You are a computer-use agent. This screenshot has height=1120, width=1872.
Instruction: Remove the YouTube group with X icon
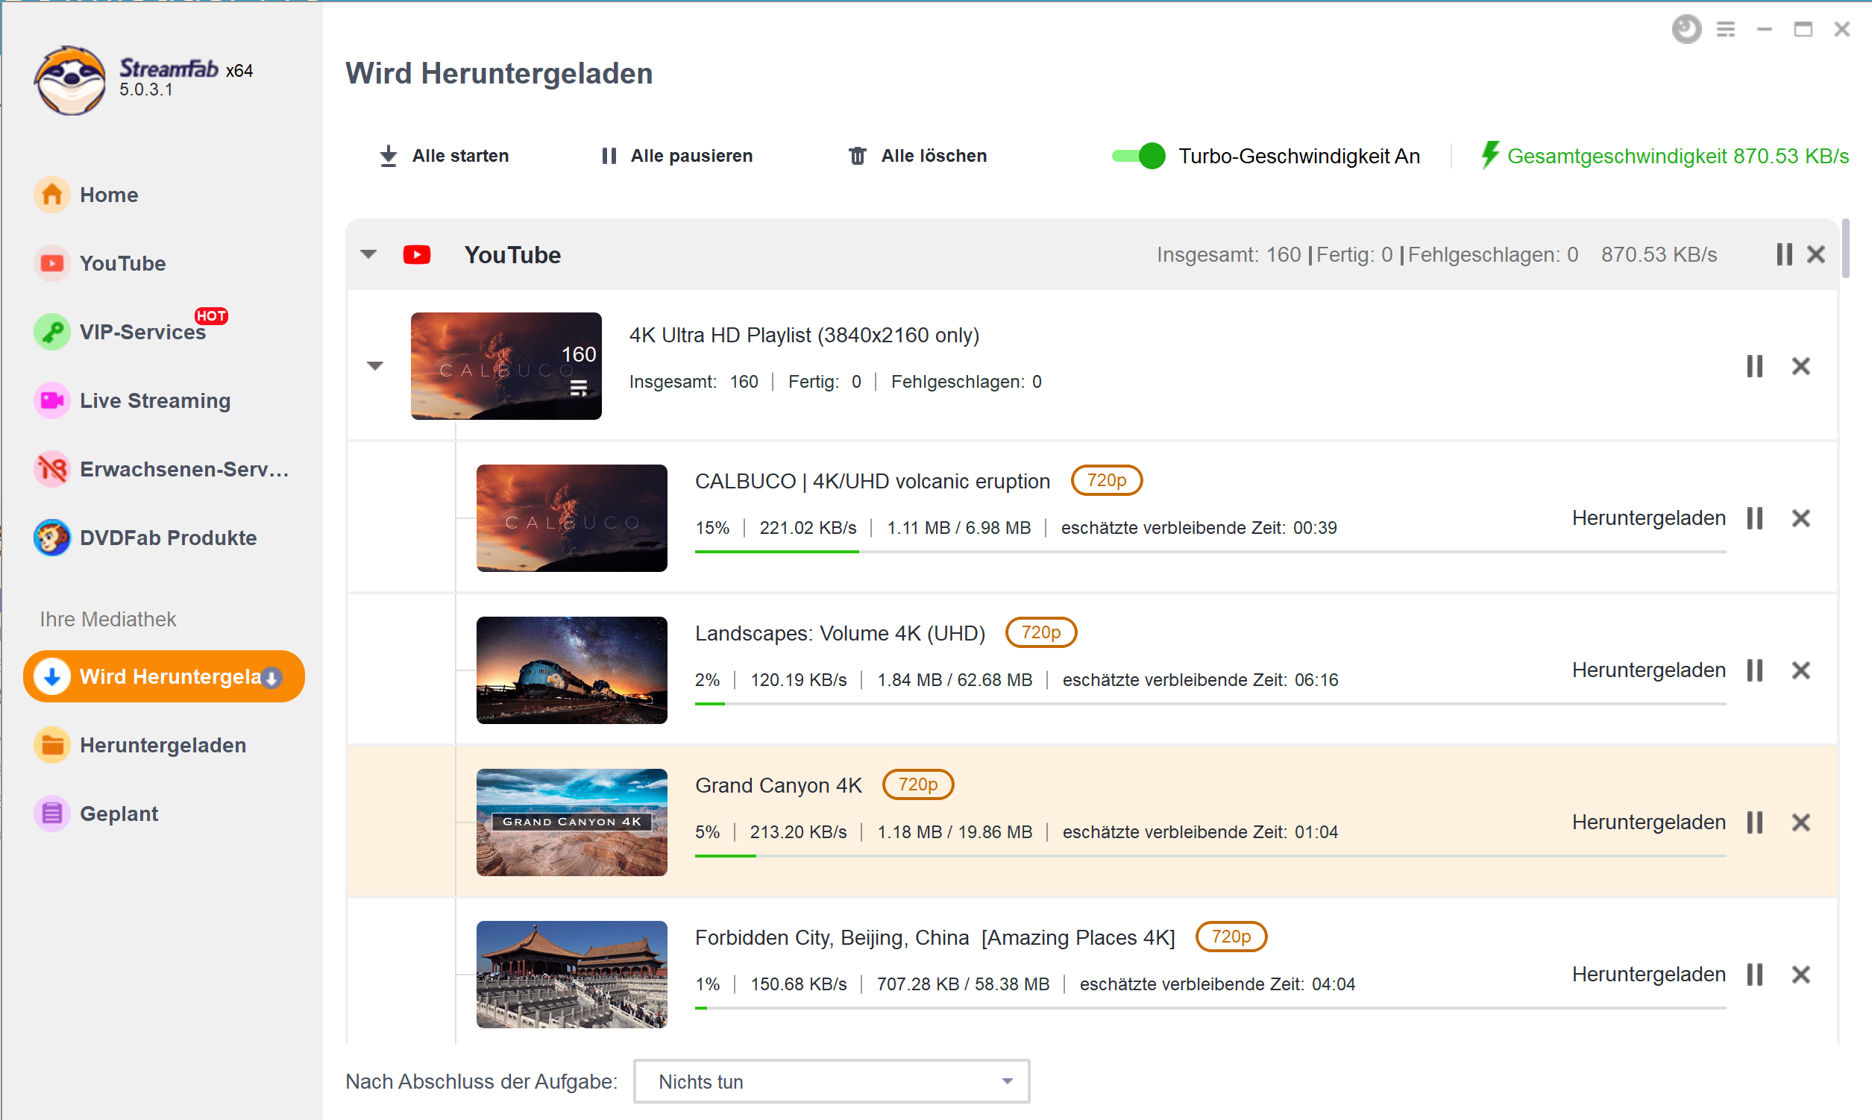[x=1816, y=254]
